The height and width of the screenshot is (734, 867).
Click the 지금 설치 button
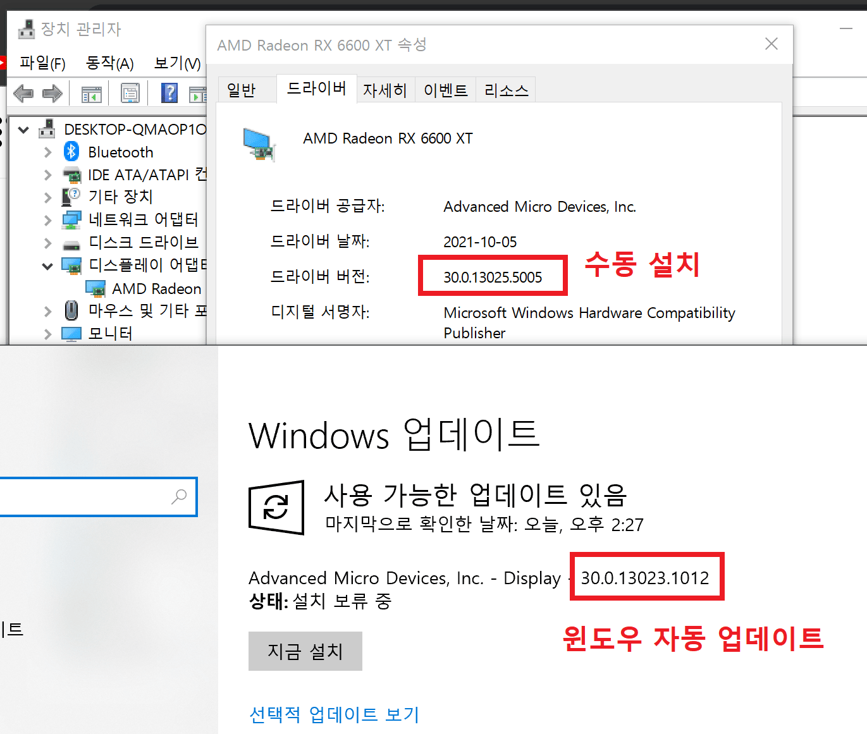pyautogui.click(x=305, y=651)
